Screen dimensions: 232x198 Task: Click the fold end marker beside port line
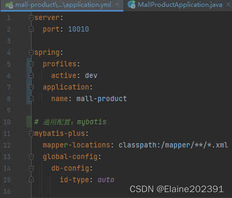point(31,29)
